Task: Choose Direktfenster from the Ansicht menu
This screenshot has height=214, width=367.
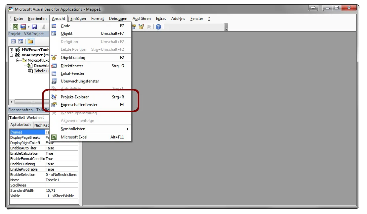Action: (x=72, y=66)
